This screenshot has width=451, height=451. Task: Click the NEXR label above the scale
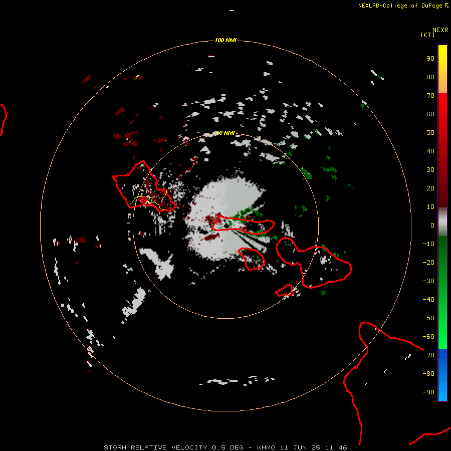pos(440,30)
